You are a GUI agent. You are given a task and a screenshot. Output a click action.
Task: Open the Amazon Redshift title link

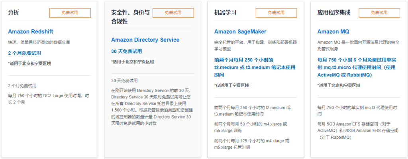point(30,32)
